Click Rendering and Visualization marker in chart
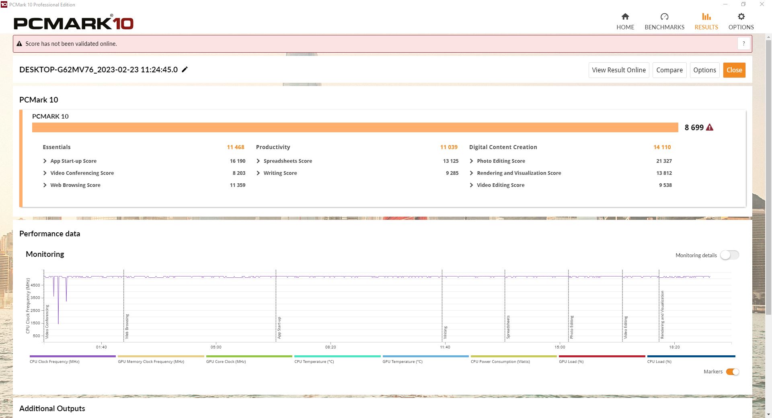 [x=662, y=315]
